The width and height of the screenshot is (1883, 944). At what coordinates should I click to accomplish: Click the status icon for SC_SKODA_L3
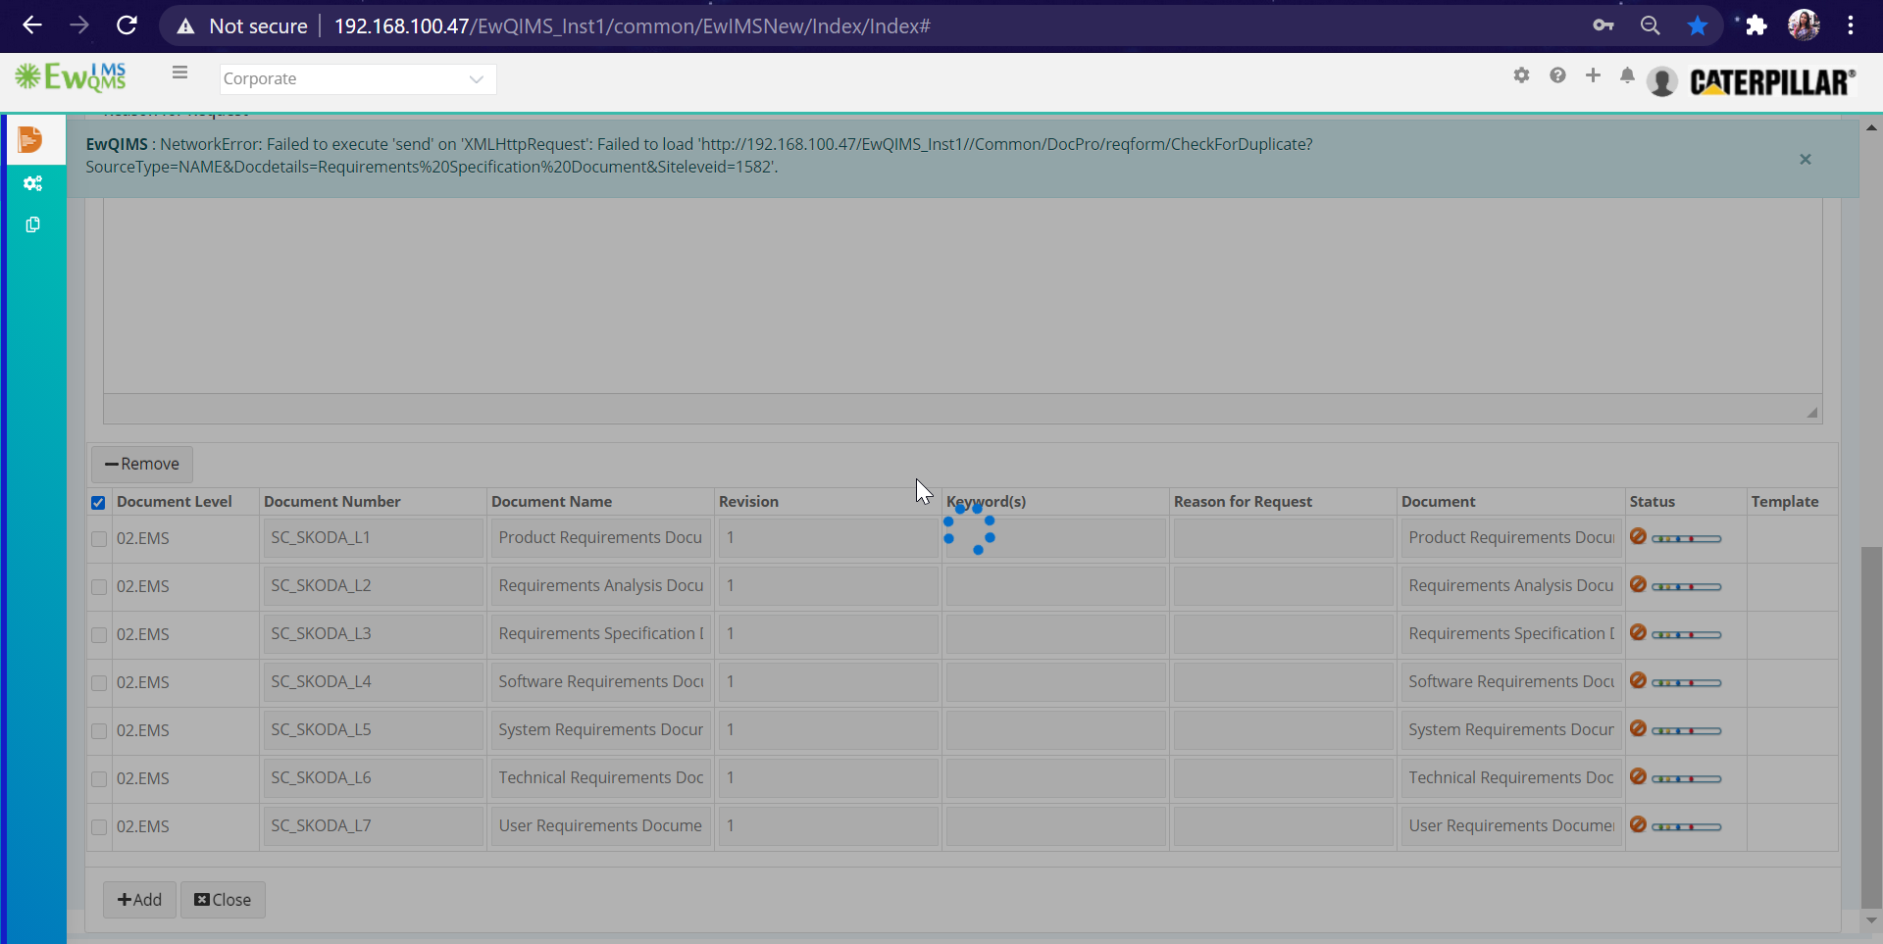tap(1638, 632)
